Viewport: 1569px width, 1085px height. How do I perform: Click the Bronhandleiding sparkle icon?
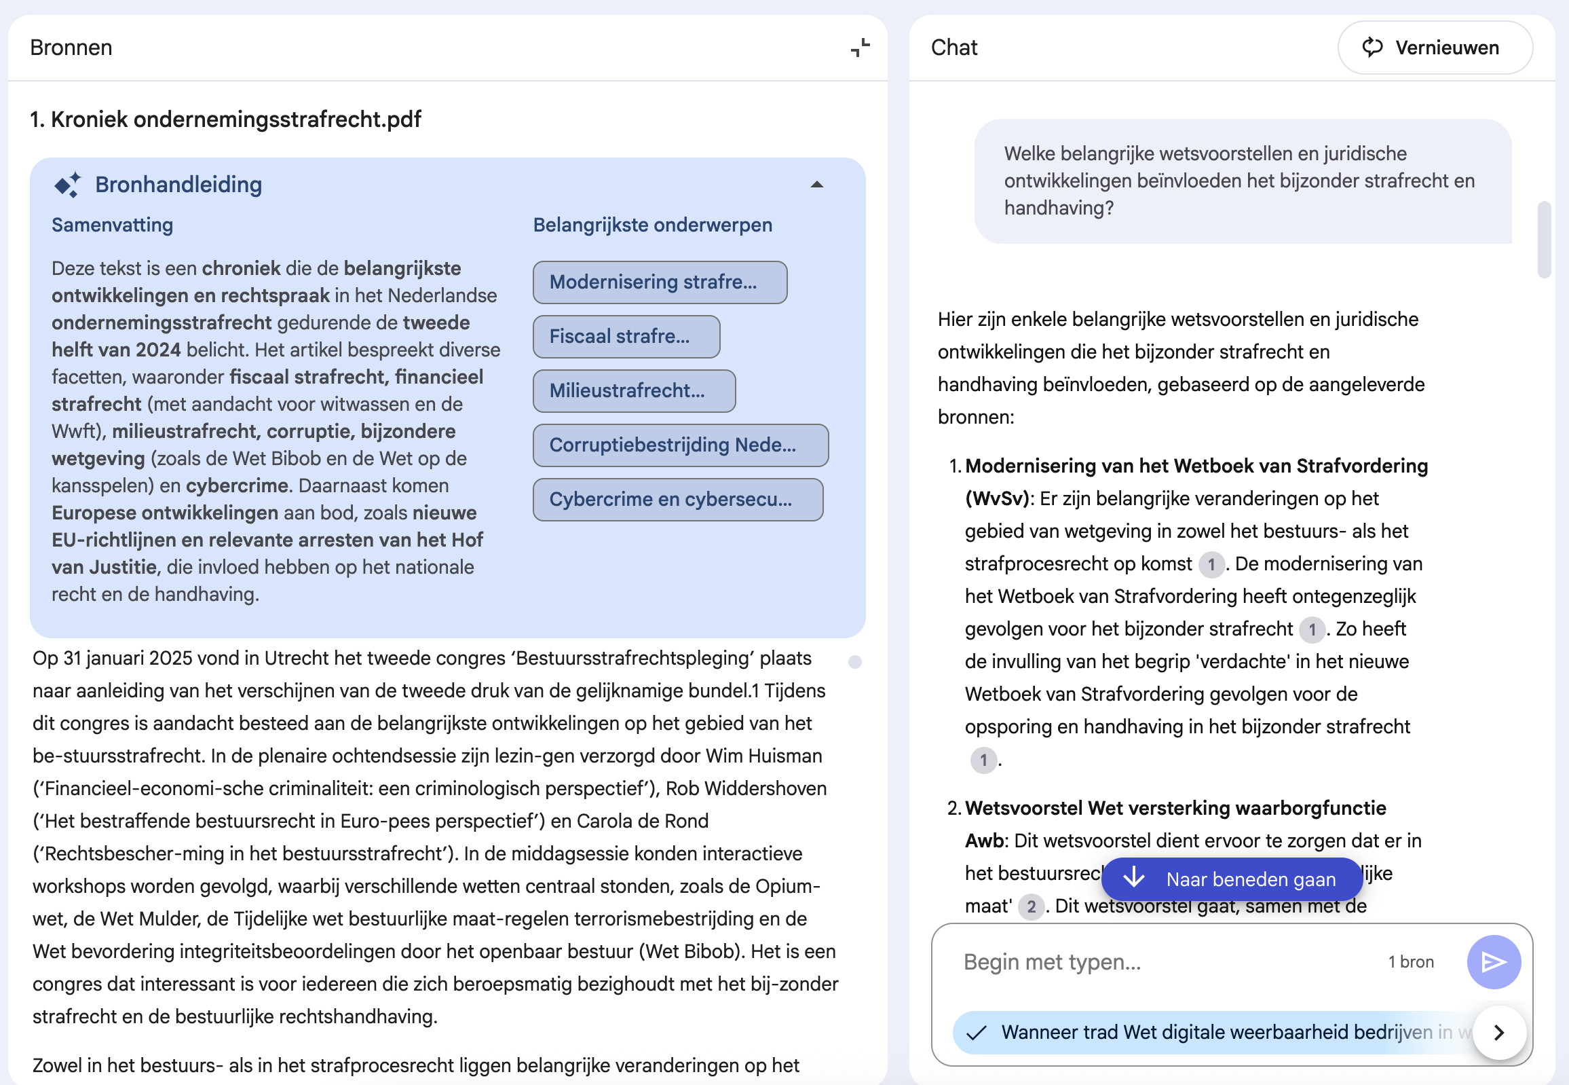[67, 184]
